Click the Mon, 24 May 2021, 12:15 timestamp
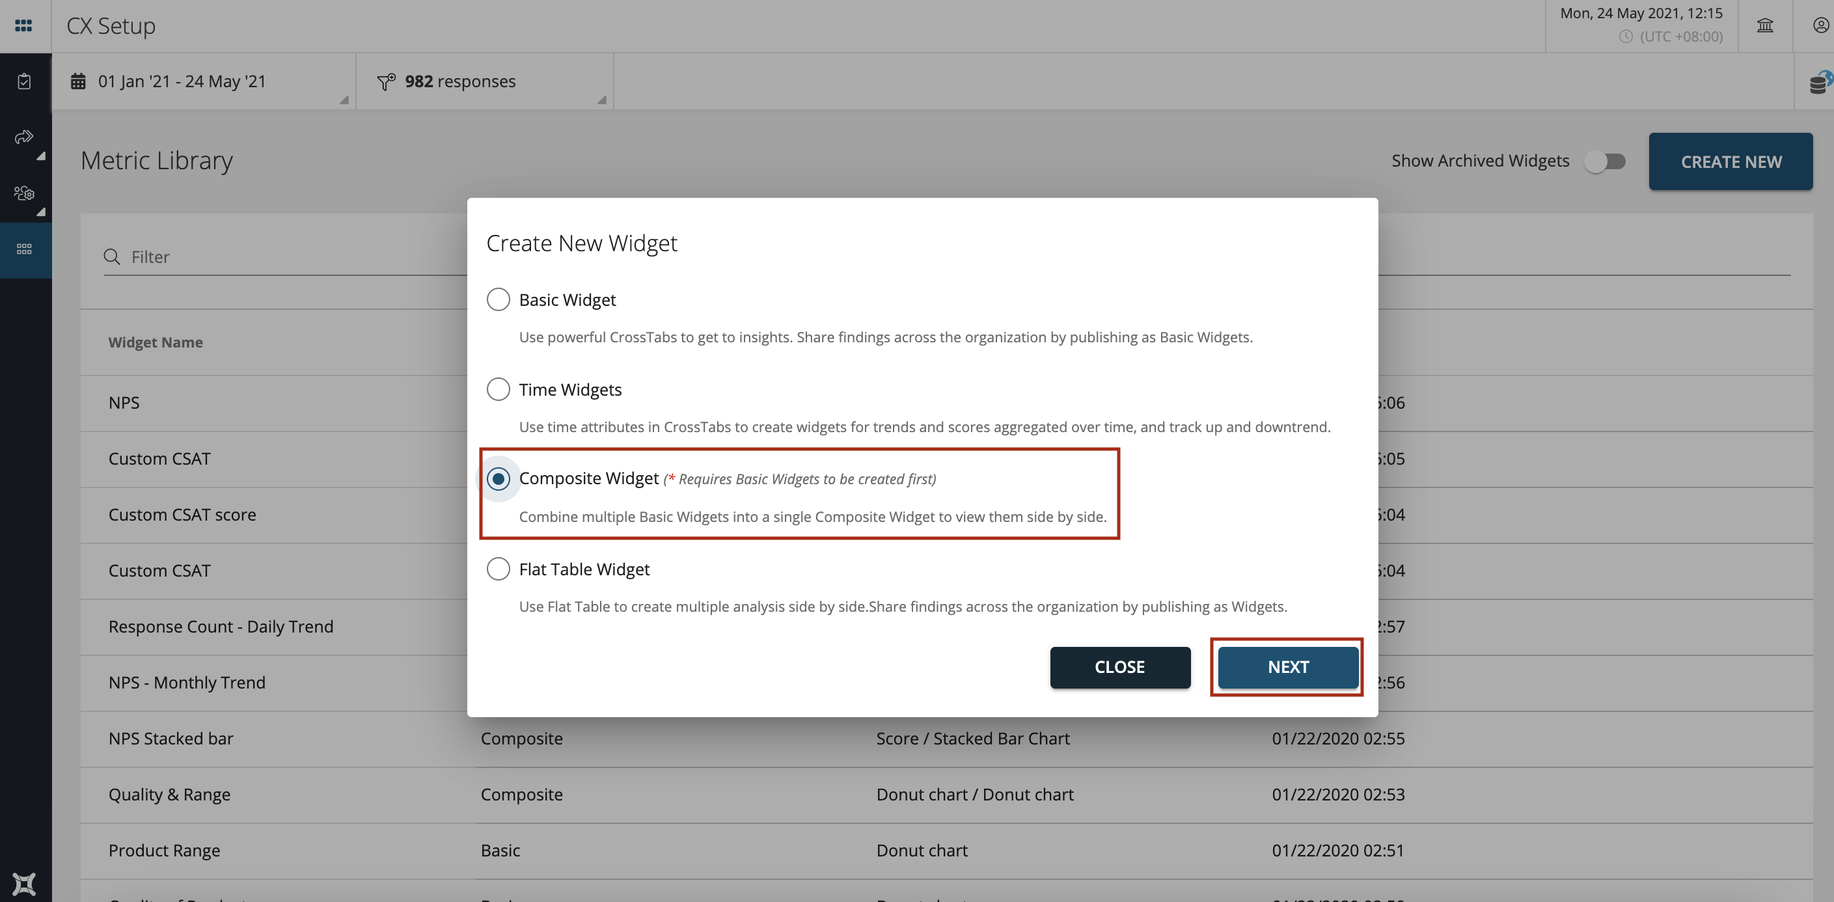The image size is (1834, 902). (x=1641, y=13)
